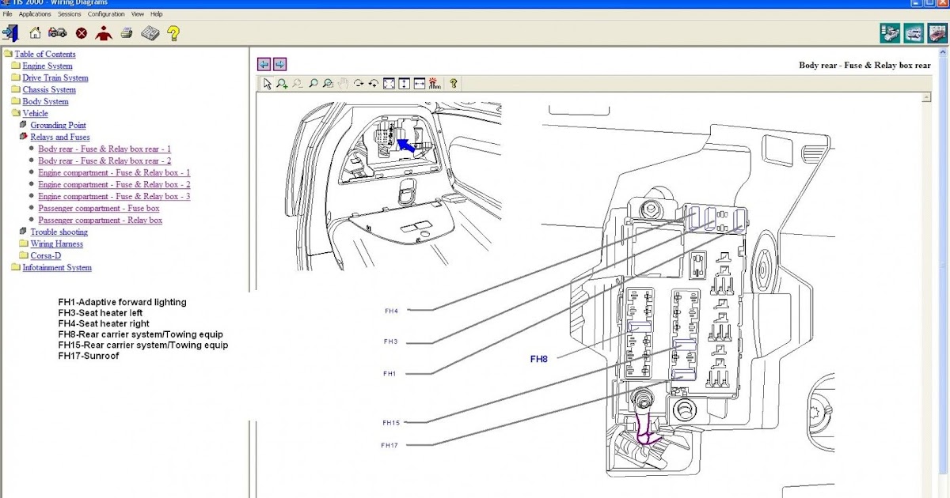Expand the Chassis System folder icon
This screenshot has height=498, width=950.
pos(16,89)
